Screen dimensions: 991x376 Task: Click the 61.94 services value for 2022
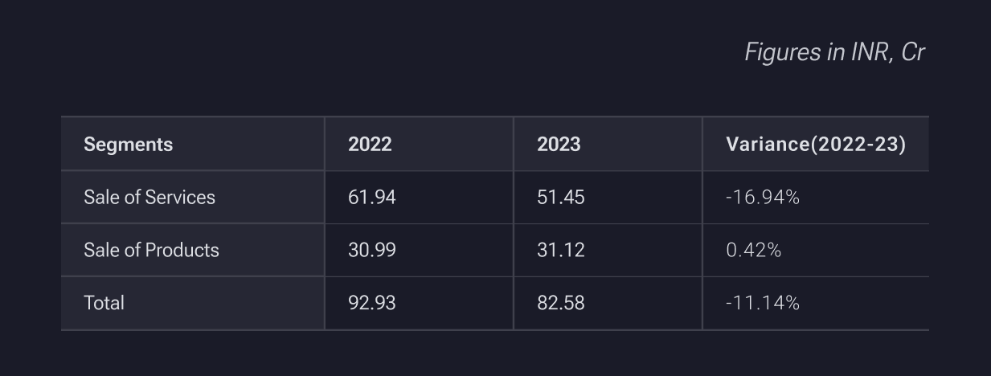click(x=372, y=198)
